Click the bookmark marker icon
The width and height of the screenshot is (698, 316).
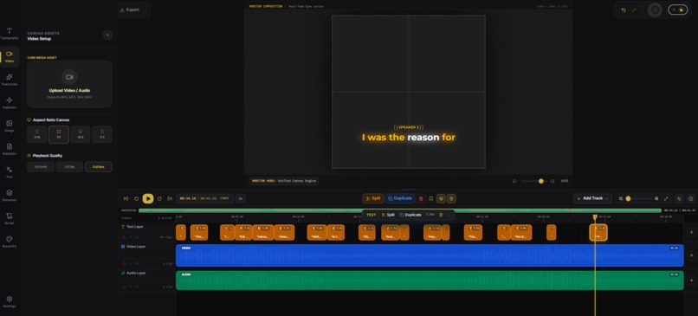(x=431, y=198)
